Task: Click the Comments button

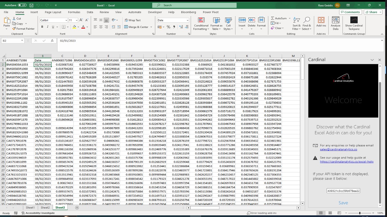Action: (350, 12)
